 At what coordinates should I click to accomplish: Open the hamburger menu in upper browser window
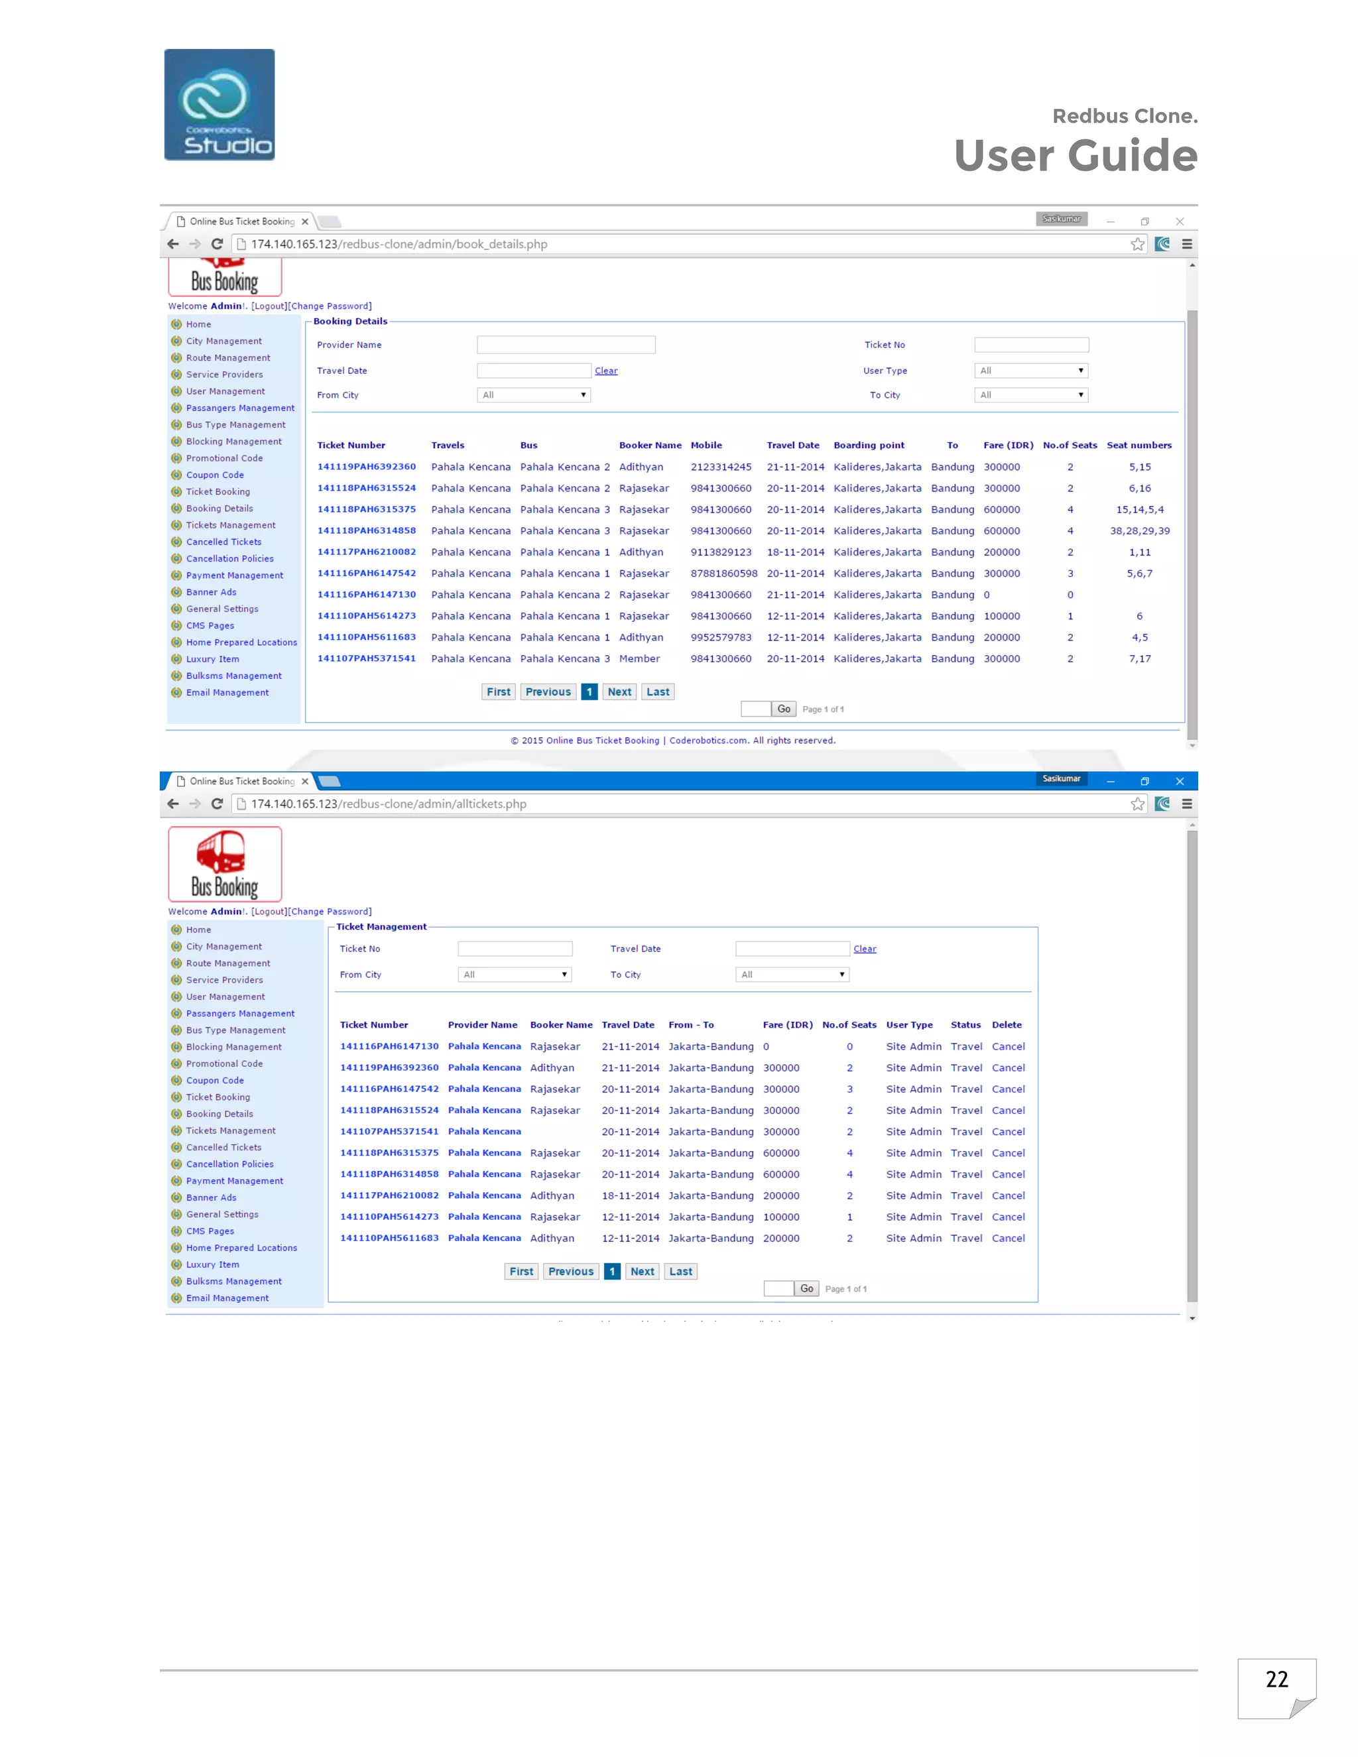pos(1187,244)
